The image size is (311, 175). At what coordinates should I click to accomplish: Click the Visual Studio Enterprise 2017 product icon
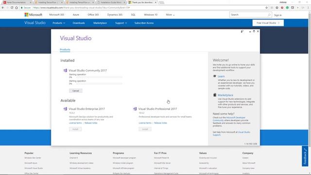pos(65,109)
